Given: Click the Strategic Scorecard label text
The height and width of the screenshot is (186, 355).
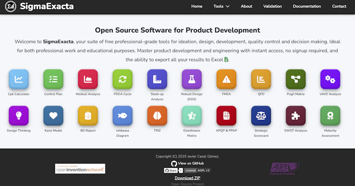Looking at the screenshot, I should pos(261,133).
